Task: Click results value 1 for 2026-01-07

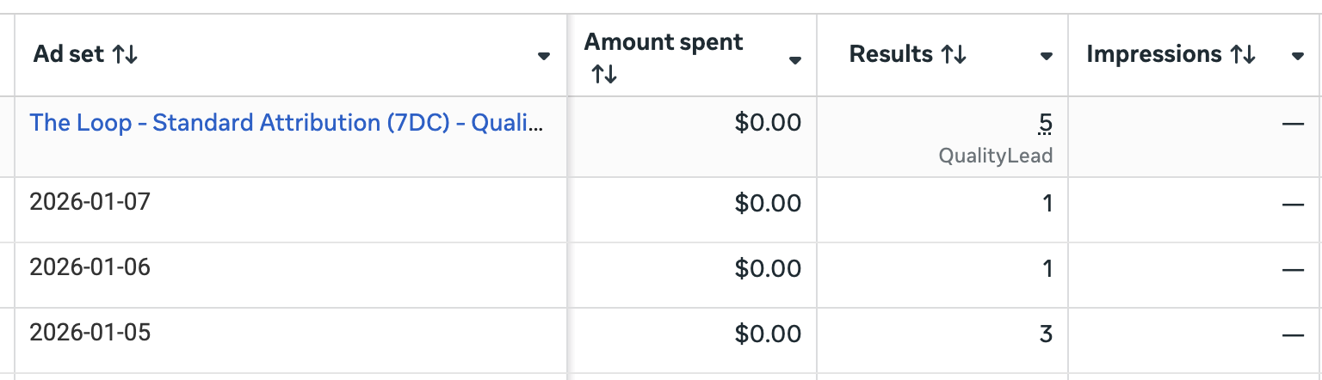Action: point(1047,204)
